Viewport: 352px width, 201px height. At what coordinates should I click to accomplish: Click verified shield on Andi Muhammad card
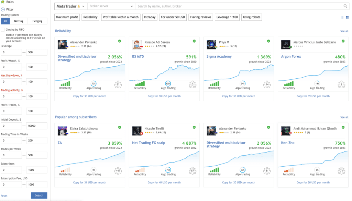pyautogui.click(x=343, y=127)
